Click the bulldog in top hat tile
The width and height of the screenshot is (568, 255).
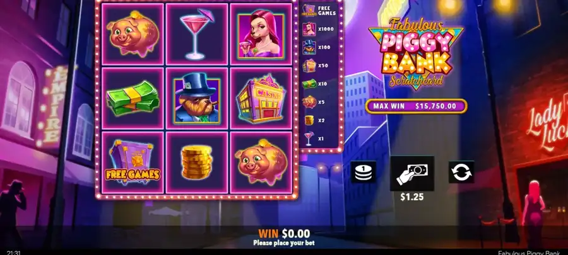click(x=197, y=98)
